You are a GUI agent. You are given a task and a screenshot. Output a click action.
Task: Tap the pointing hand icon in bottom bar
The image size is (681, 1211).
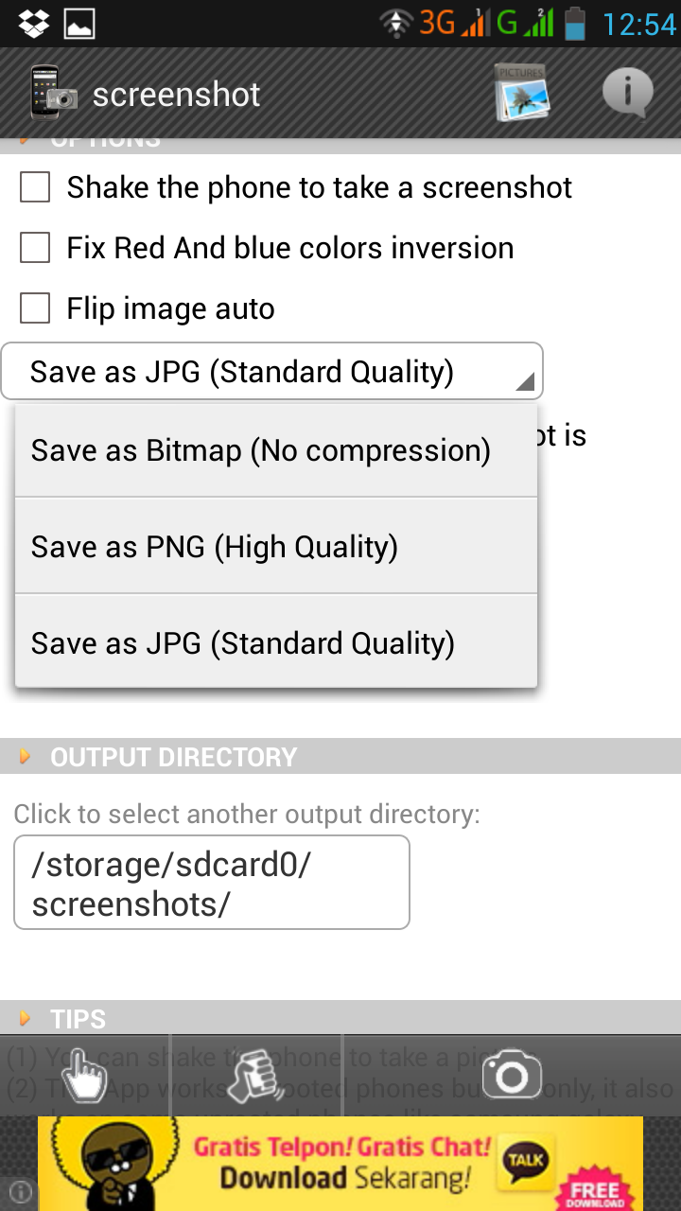click(83, 1075)
